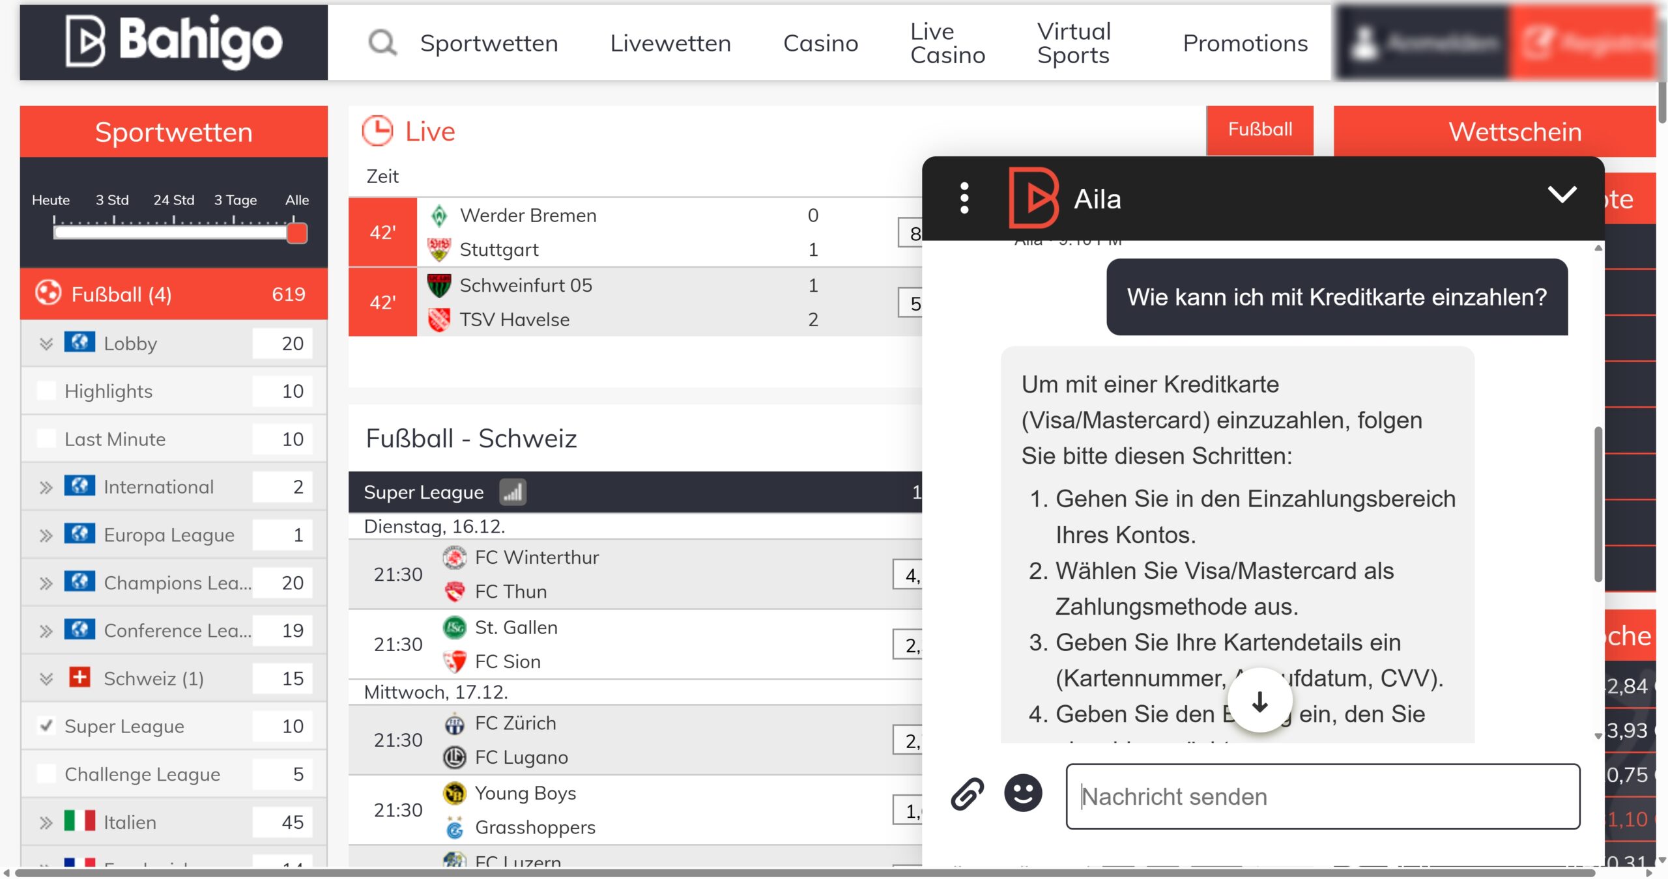Open the Livewetten menu
The width and height of the screenshot is (1668, 879).
(x=670, y=44)
